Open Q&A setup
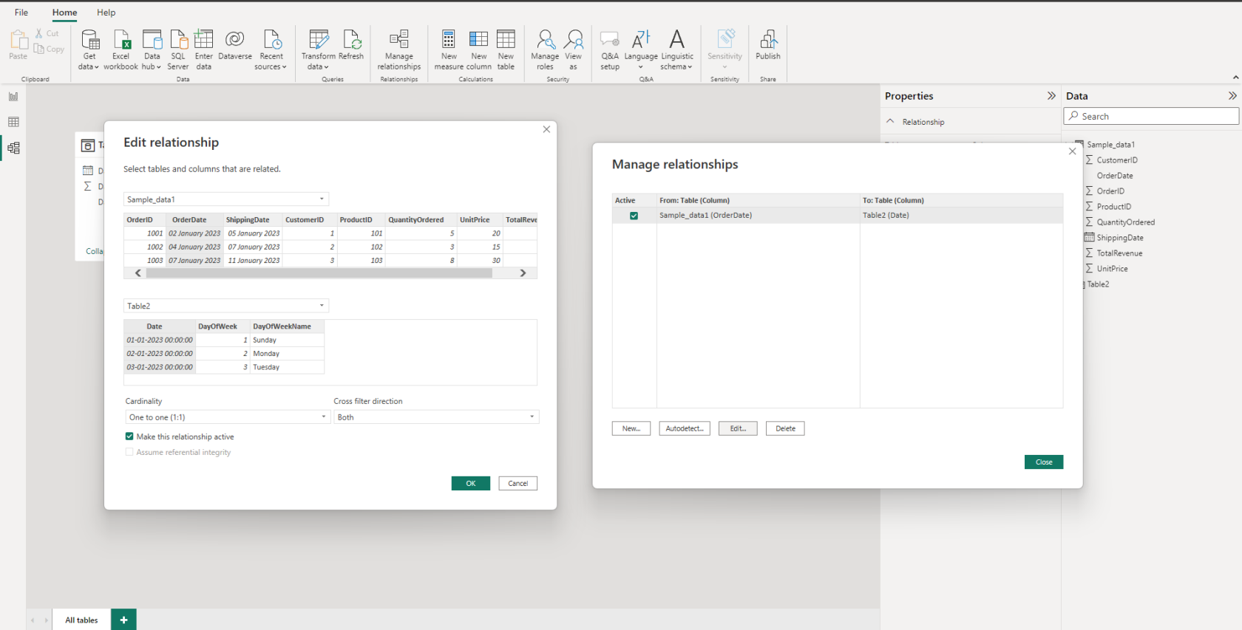Screen dimensions: 1242x630 [610, 49]
